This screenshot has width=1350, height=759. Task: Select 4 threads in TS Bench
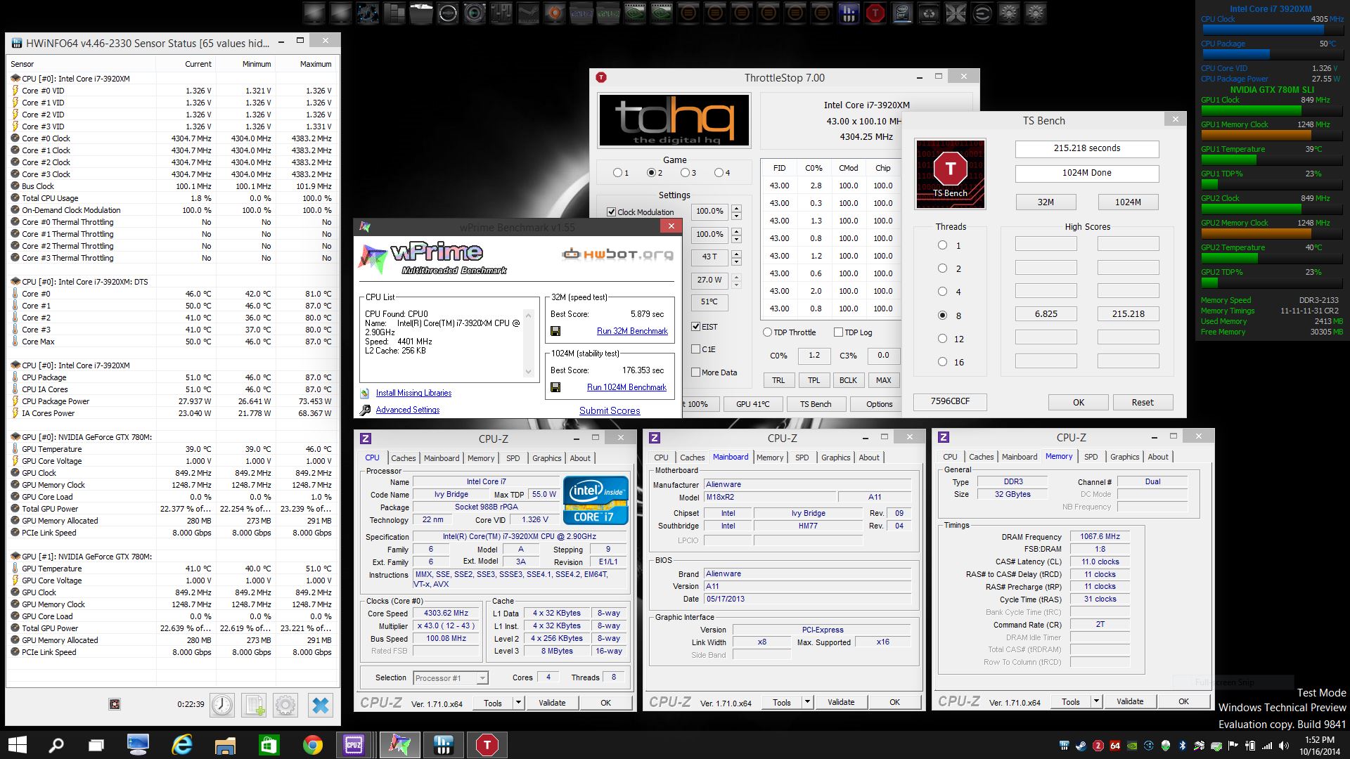point(943,292)
